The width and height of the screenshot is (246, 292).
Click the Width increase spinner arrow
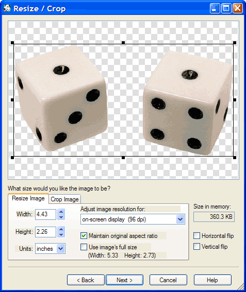(x=61, y=212)
